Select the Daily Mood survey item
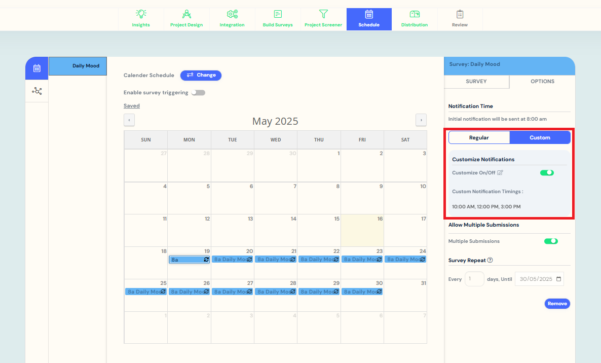 [x=78, y=66]
